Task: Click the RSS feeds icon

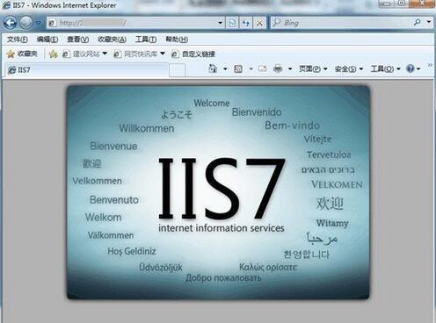Action: point(238,69)
